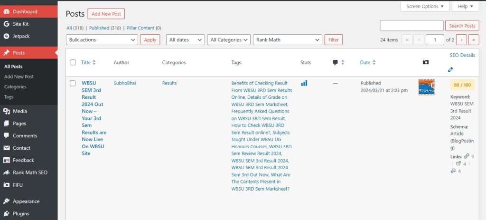Open All Posts submenu item
Viewport: 486px width, 220px height.
13,67
